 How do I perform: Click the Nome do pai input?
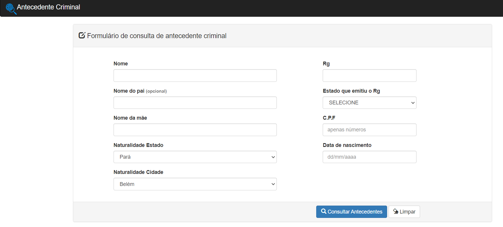click(x=195, y=103)
